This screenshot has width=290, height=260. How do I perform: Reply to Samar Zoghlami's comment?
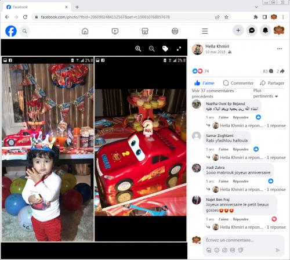click(x=241, y=149)
